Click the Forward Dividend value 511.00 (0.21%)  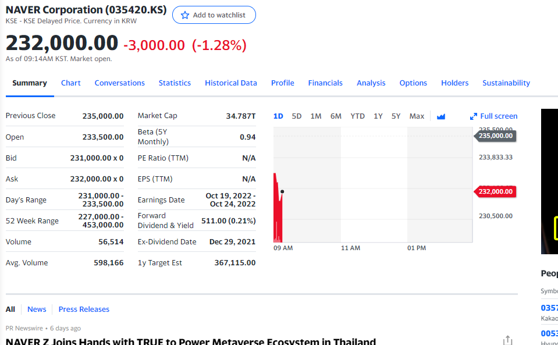pyautogui.click(x=229, y=221)
